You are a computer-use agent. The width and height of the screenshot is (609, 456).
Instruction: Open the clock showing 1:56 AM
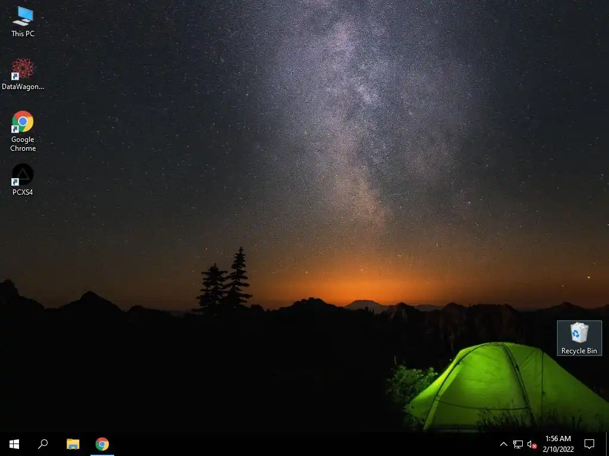click(558, 444)
